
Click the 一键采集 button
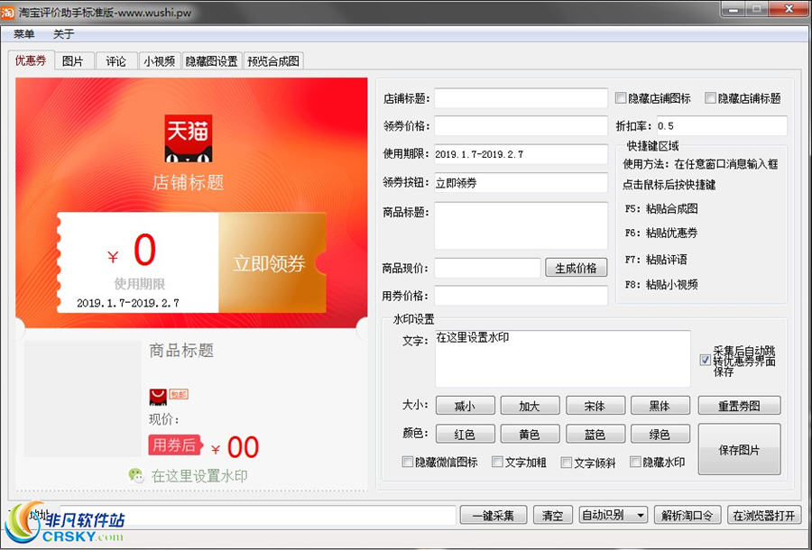click(x=493, y=515)
